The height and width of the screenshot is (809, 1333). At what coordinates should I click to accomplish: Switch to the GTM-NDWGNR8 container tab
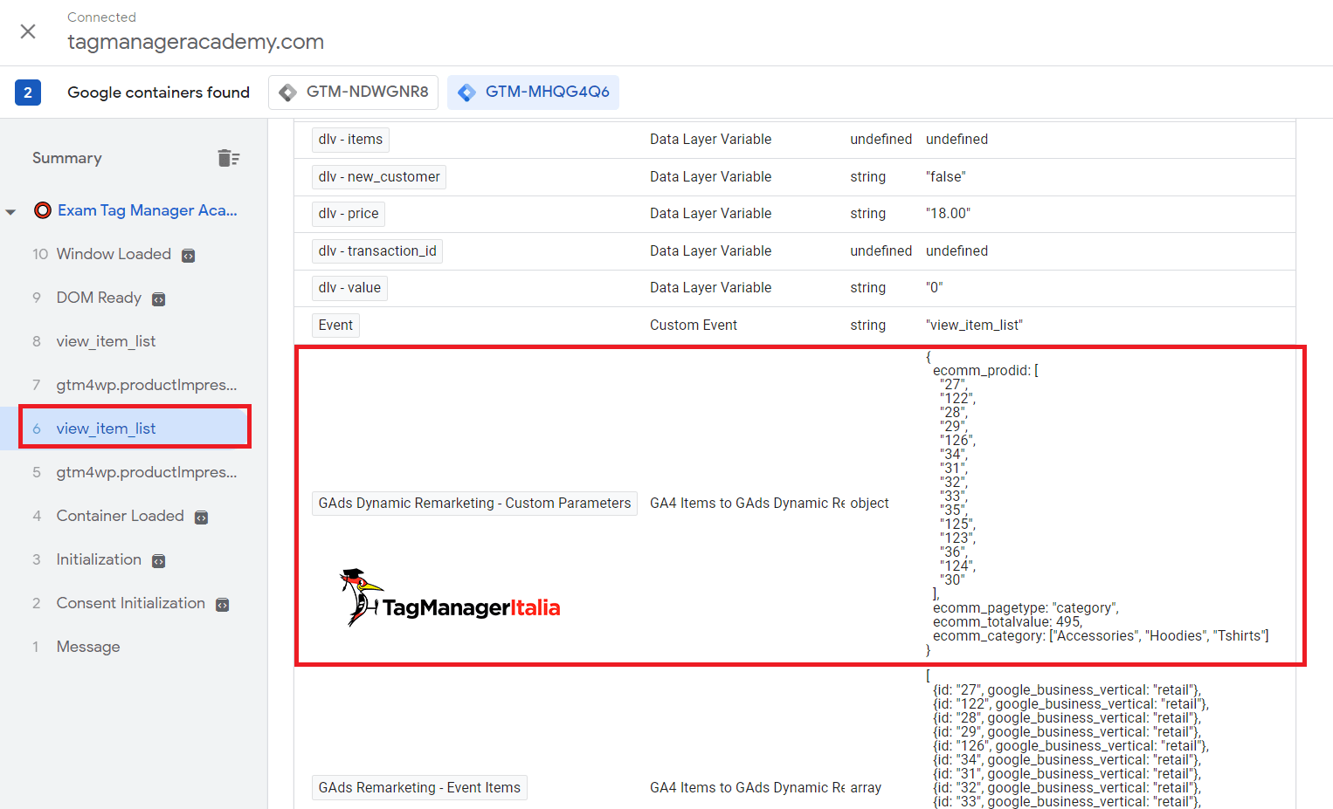353,92
